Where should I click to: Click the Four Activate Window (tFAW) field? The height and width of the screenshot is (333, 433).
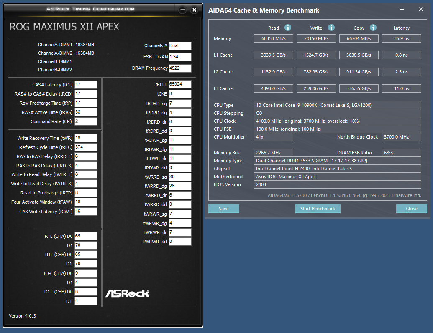click(x=86, y=202)
